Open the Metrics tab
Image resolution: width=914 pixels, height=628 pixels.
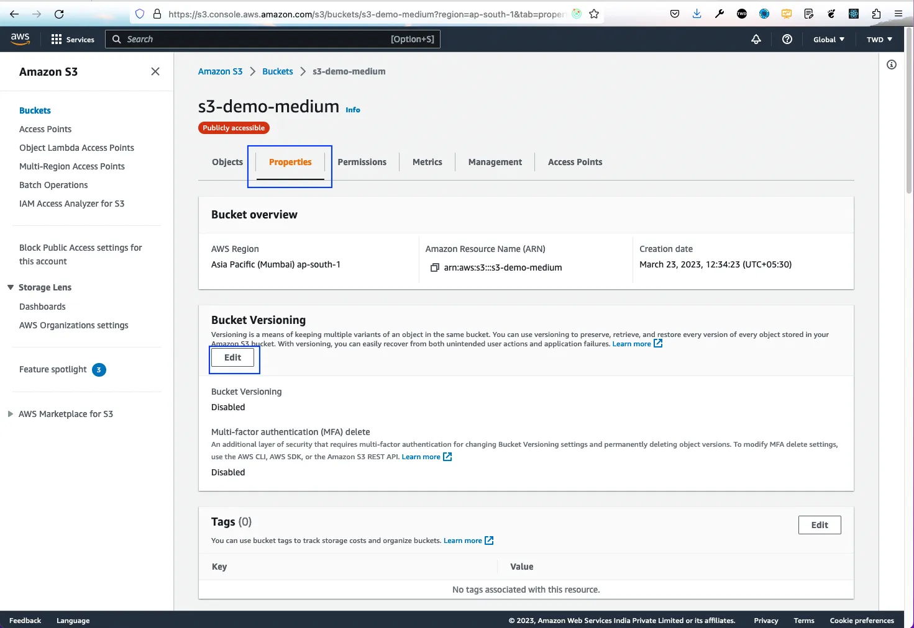click(427, 162)
